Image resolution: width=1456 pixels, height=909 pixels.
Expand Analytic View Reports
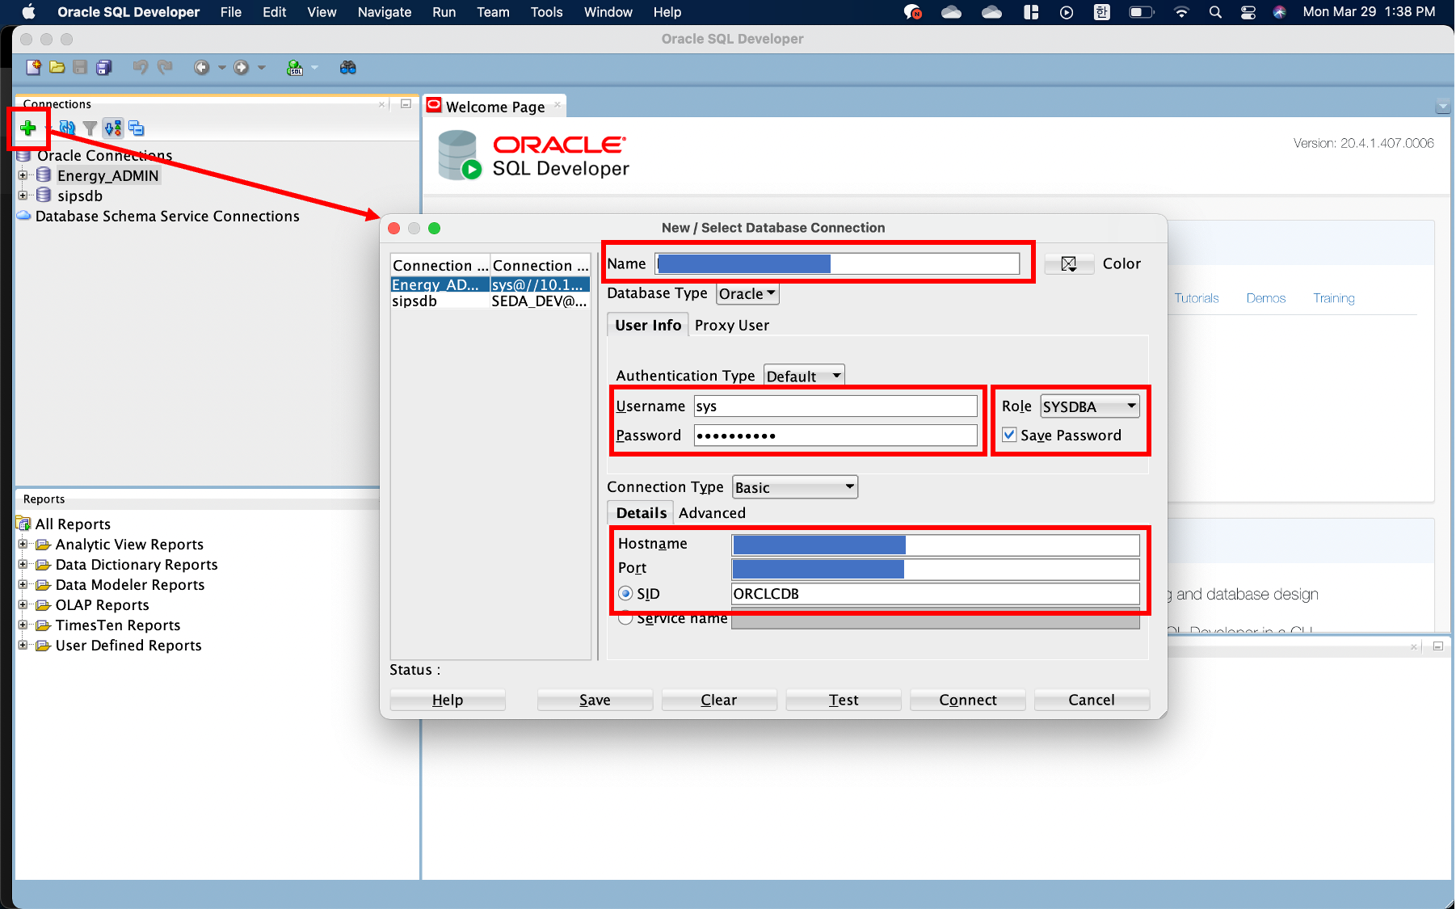click(23, 544)
